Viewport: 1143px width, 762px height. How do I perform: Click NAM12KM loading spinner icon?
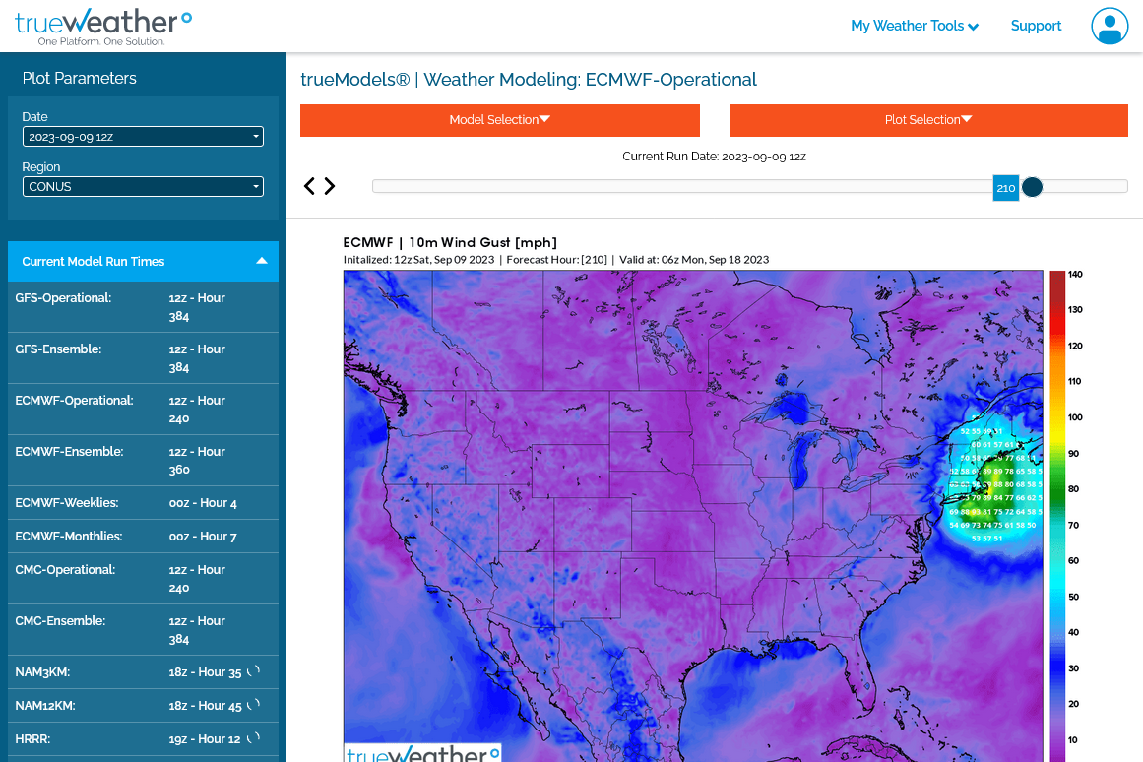(254, 705)
